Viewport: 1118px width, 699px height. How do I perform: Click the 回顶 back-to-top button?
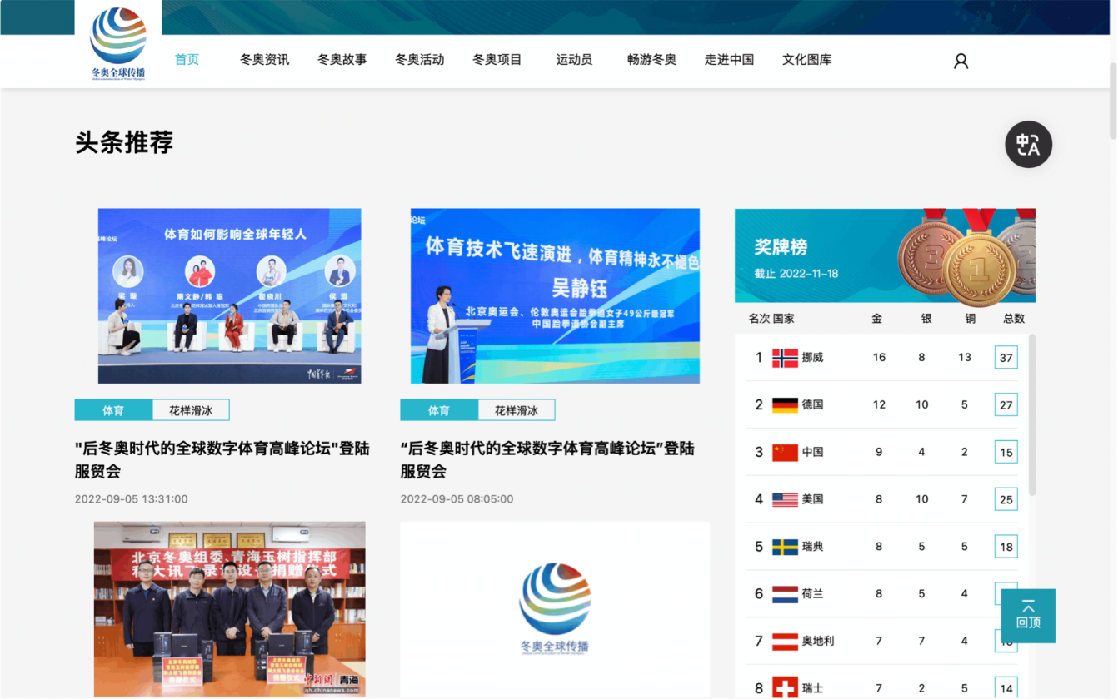(1028, 616)
